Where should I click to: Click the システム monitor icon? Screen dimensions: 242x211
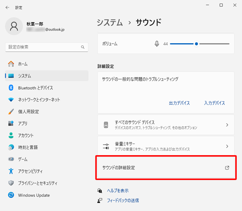click(x=11, y=76)
